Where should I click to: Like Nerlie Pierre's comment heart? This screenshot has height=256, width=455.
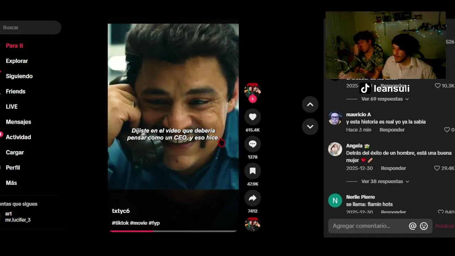[441, 212]
